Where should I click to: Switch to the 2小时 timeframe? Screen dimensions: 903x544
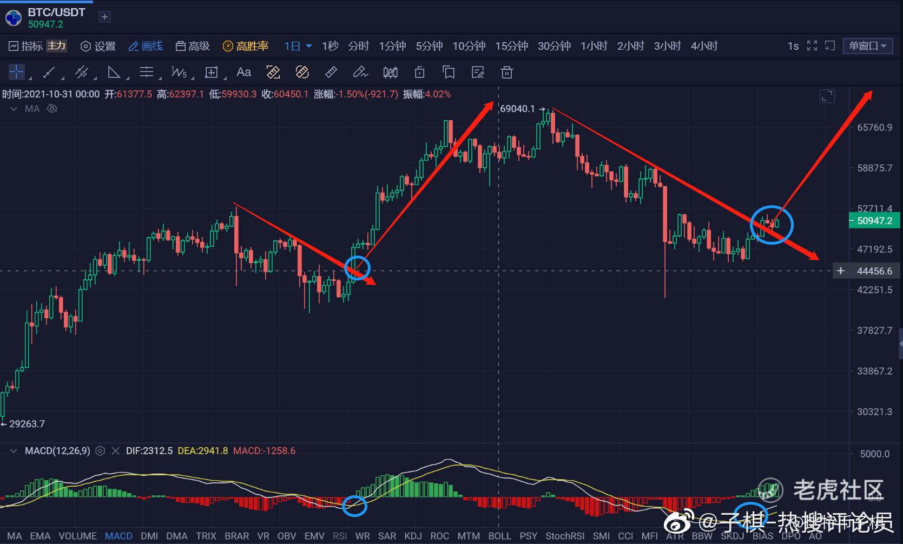(x=631, y=46)
